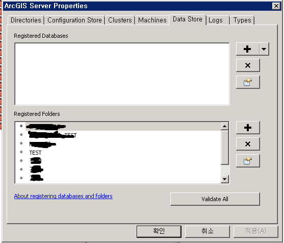Click the add registered database plus icon
This screenshot has width=284, height=243.
pos(247,49)
